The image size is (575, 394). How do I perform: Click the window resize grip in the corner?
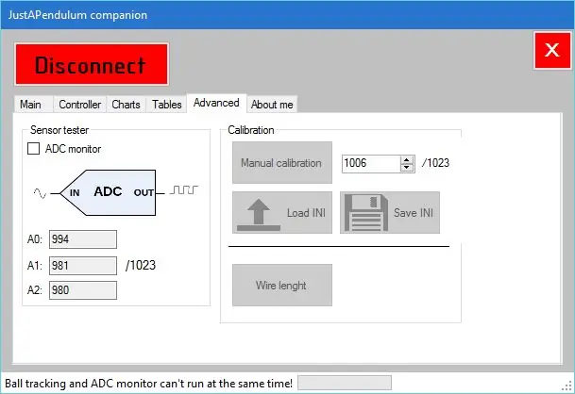567,386
